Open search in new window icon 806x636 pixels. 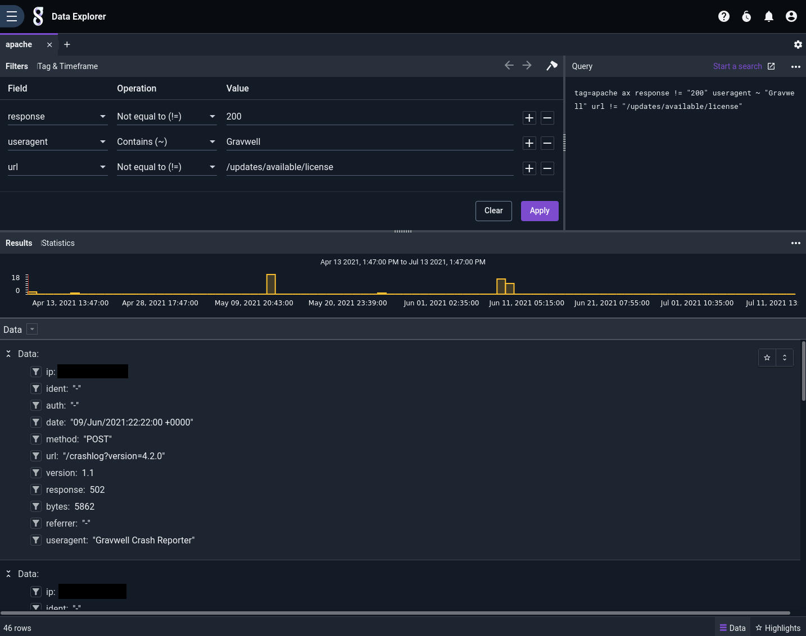(x=771, y=66)
